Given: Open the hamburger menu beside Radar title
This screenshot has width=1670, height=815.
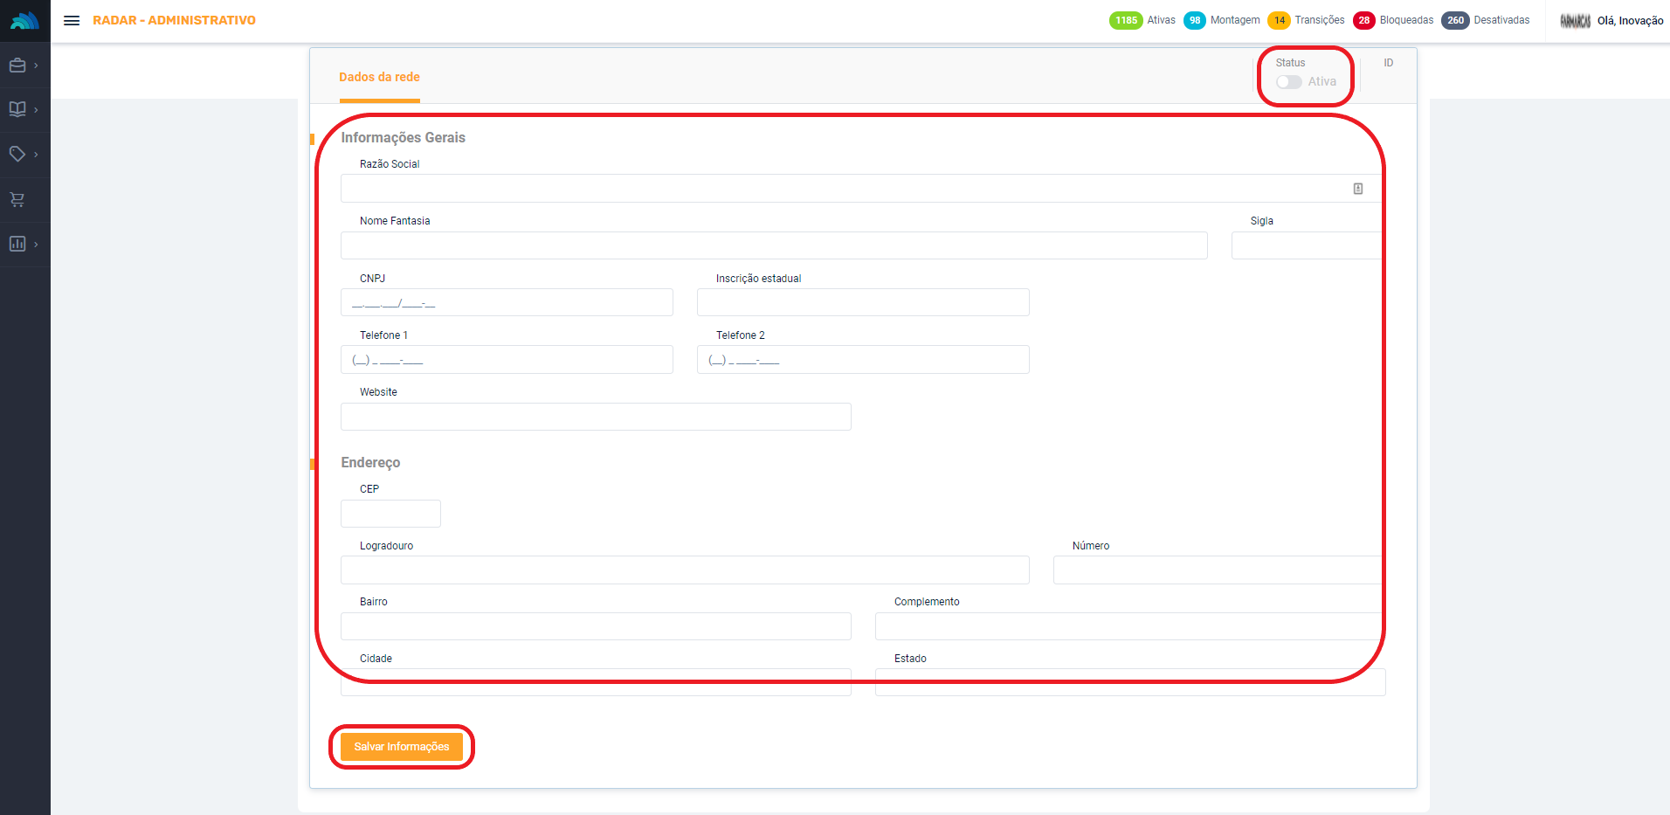Looking at the screenshot, I should [x=72, y=20].
